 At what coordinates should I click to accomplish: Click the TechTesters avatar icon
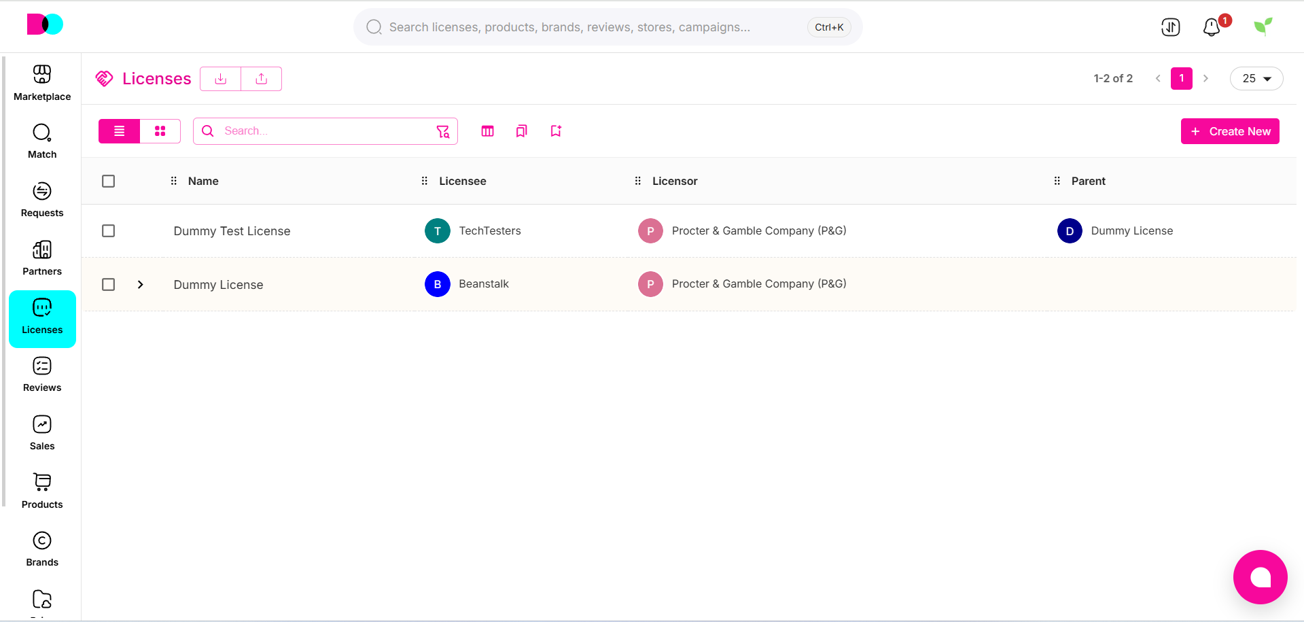[438, 231]
